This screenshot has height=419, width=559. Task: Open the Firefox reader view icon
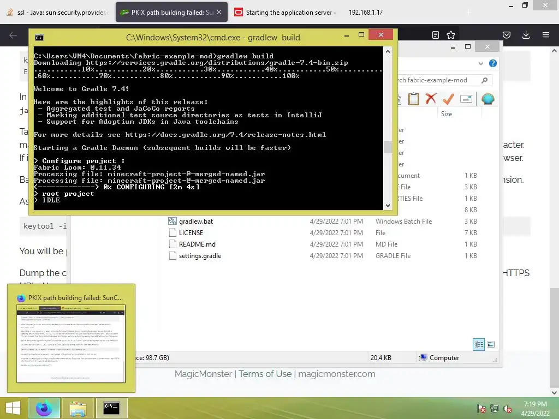coord(435,35)
